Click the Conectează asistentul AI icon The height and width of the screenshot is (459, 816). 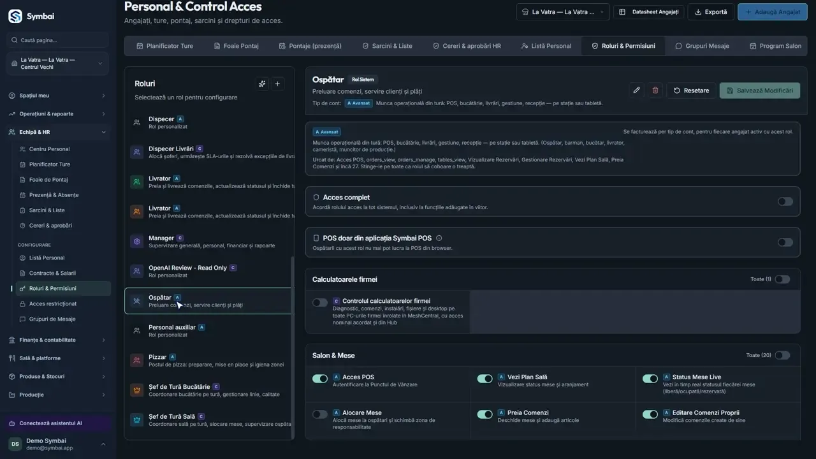pyautogui.click(x=13, y=423)
